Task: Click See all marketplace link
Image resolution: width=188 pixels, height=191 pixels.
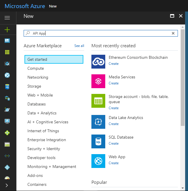Action: pos(79,46)
